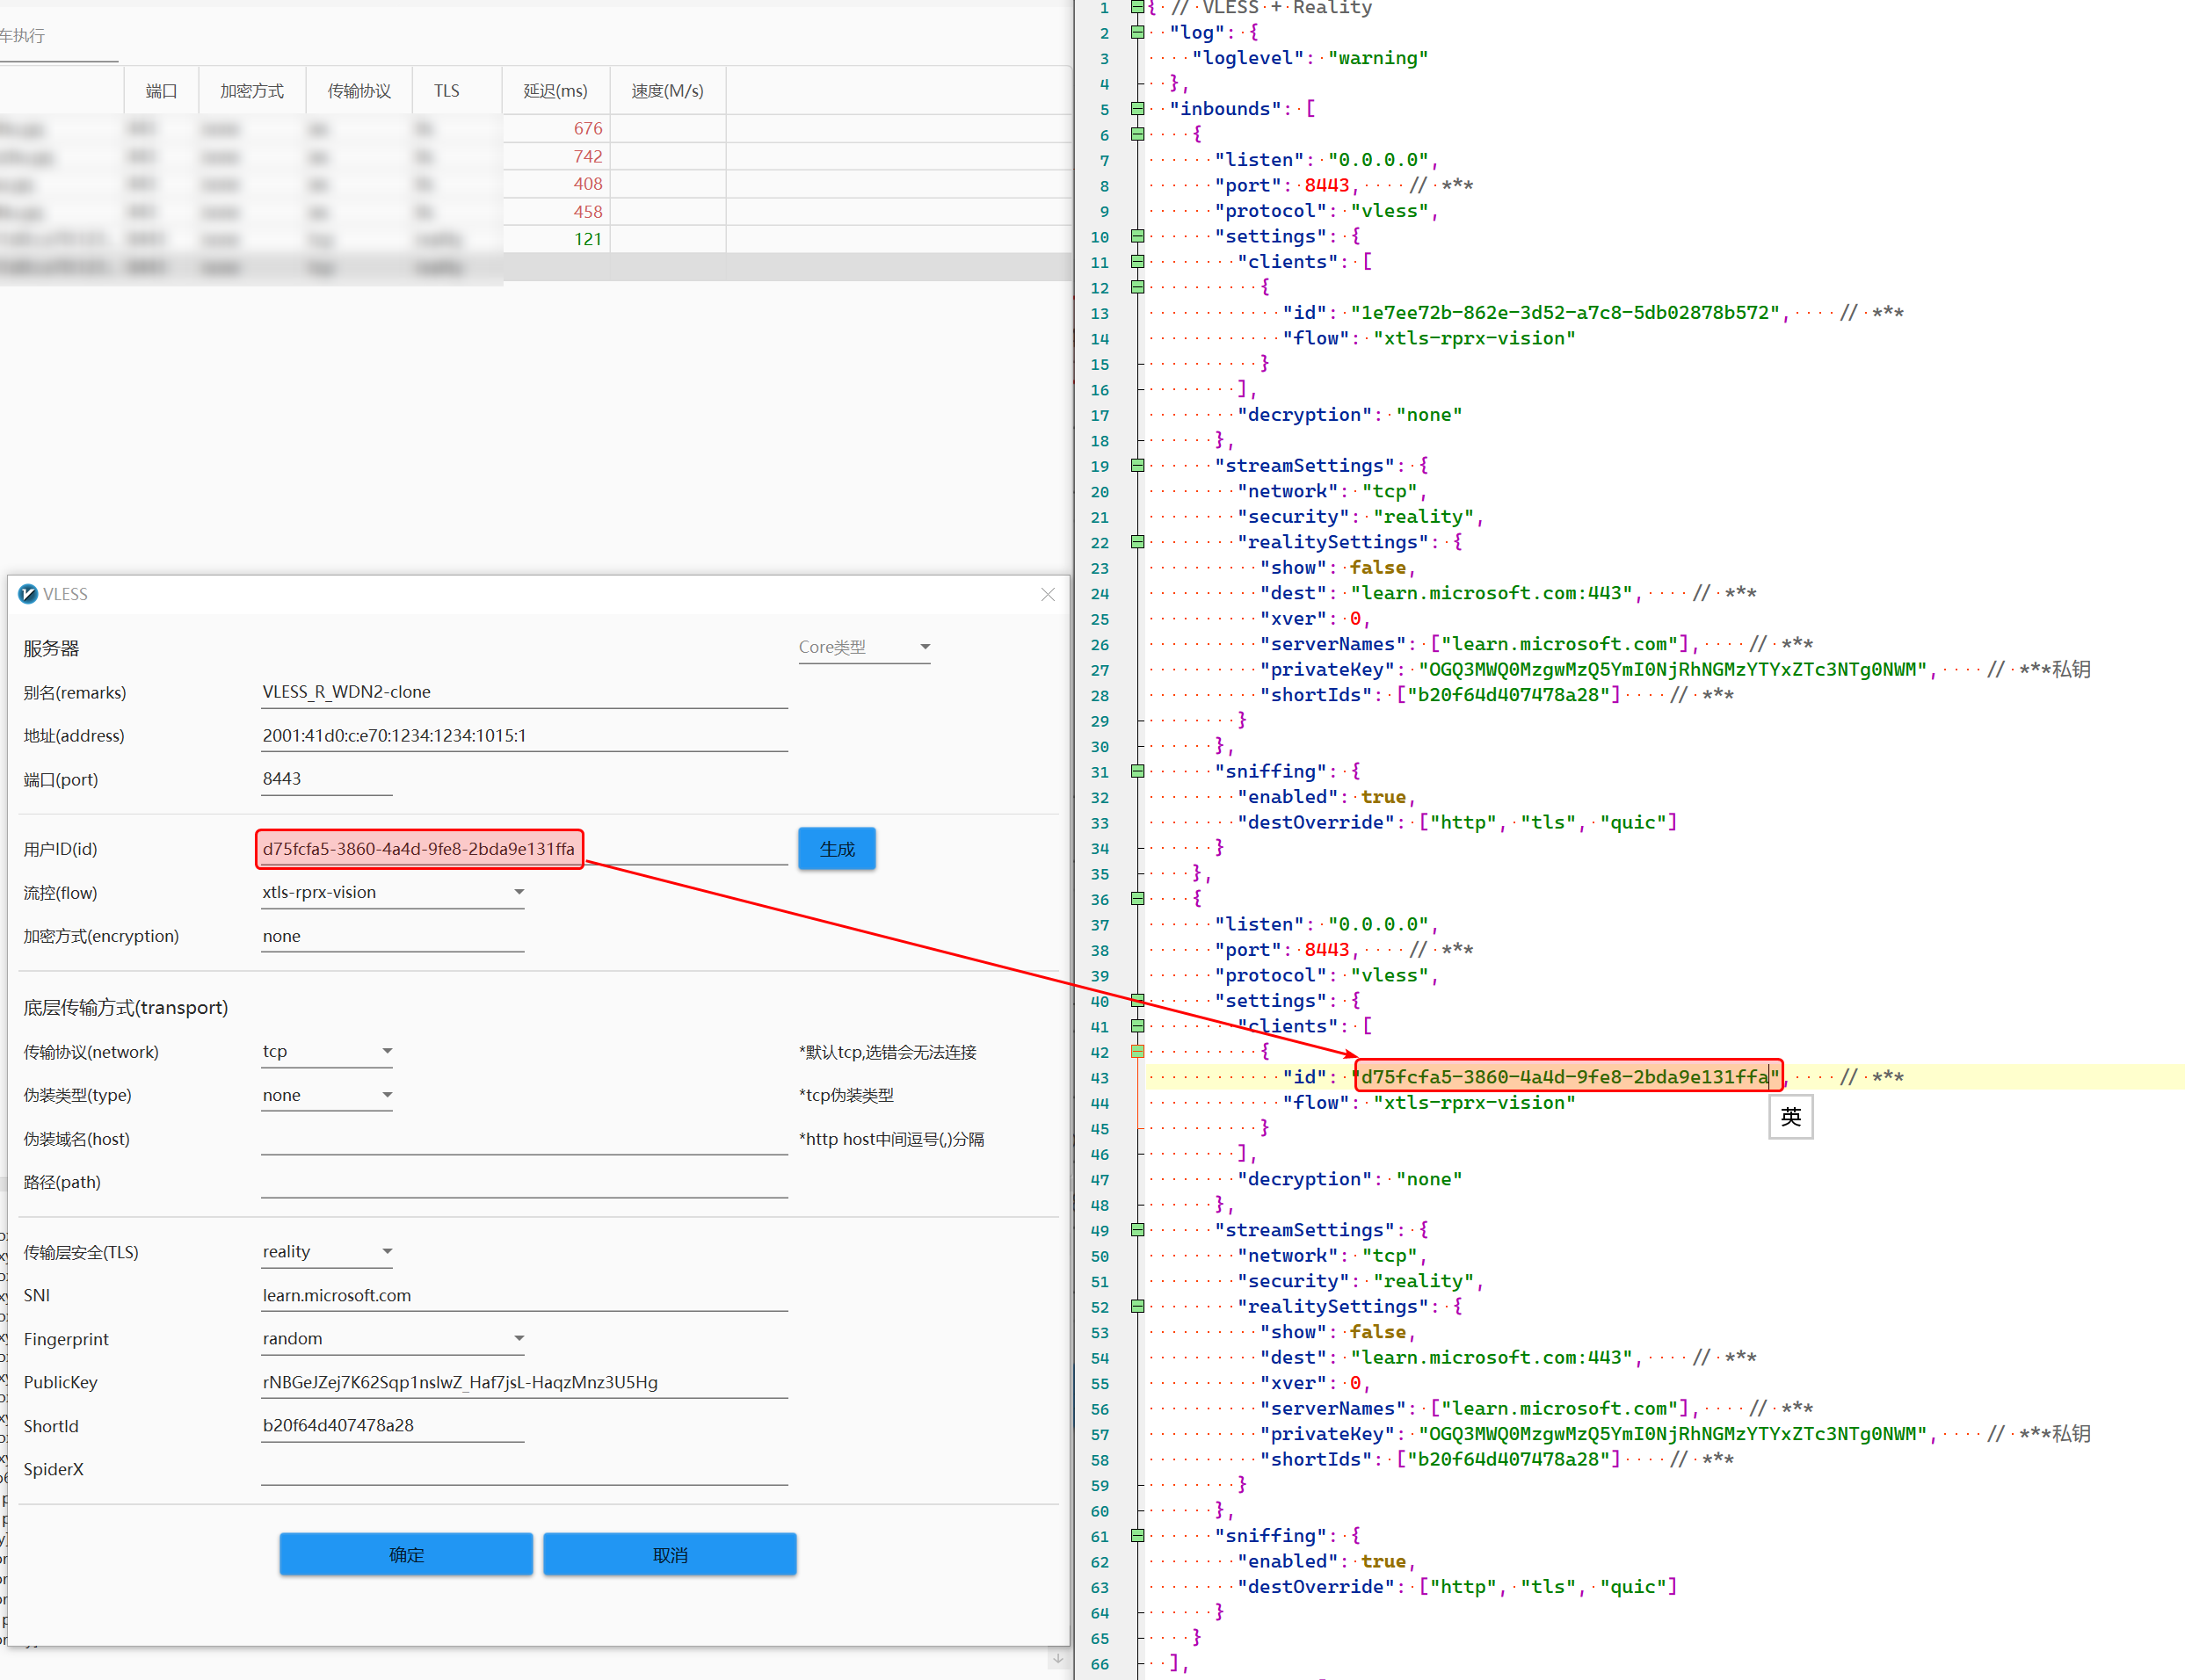
Task: Collapse the "sniffing" fold marker at line 61
Action: click(x=1137, y=1535)
